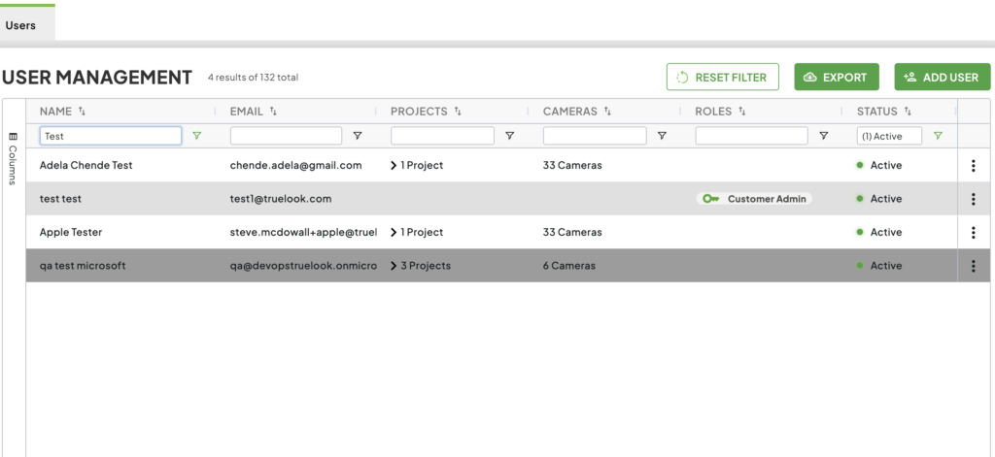Click Active status of Adela Chende Test

(878, 166)
